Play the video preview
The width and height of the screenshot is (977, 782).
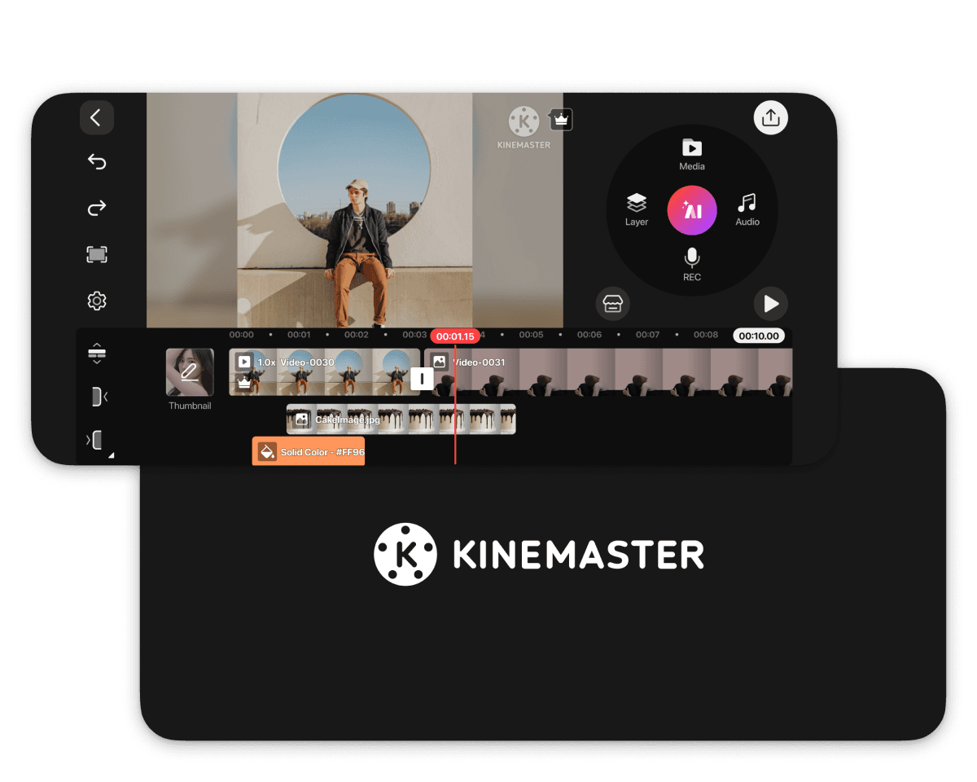tap(770, 304)
